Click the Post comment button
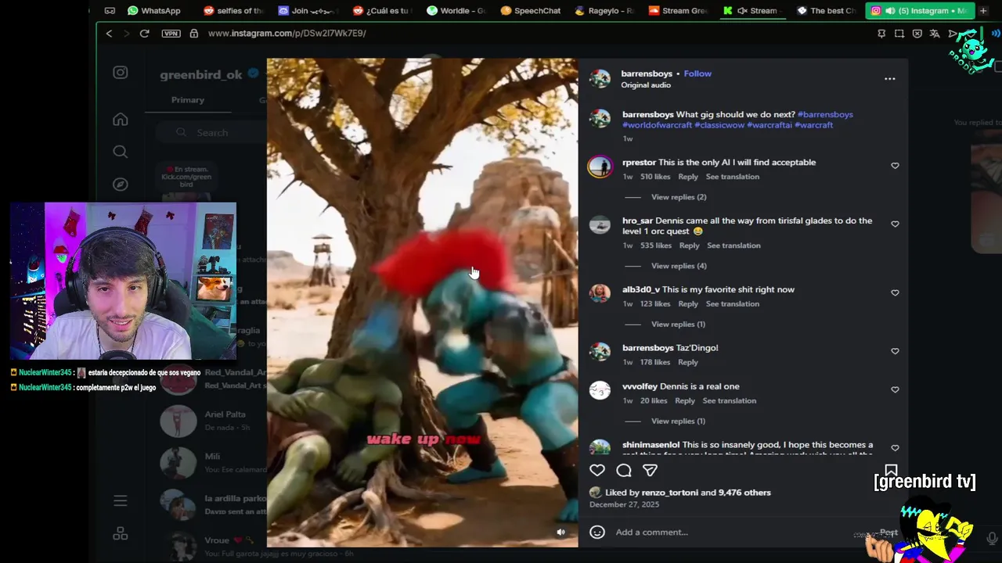Image resolution: width=1002 pixels, height=563 pixels. click(888, 533)
